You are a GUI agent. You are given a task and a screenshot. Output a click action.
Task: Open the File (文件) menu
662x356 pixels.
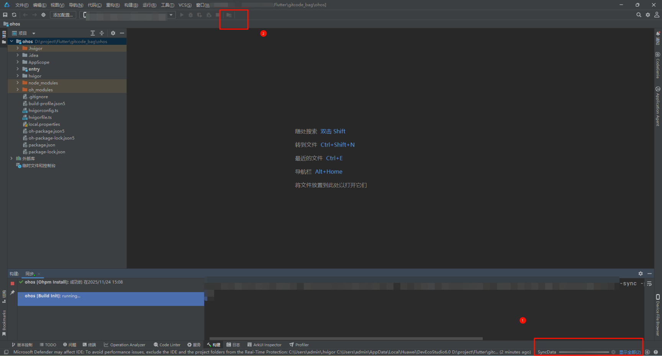coord(22,5)
